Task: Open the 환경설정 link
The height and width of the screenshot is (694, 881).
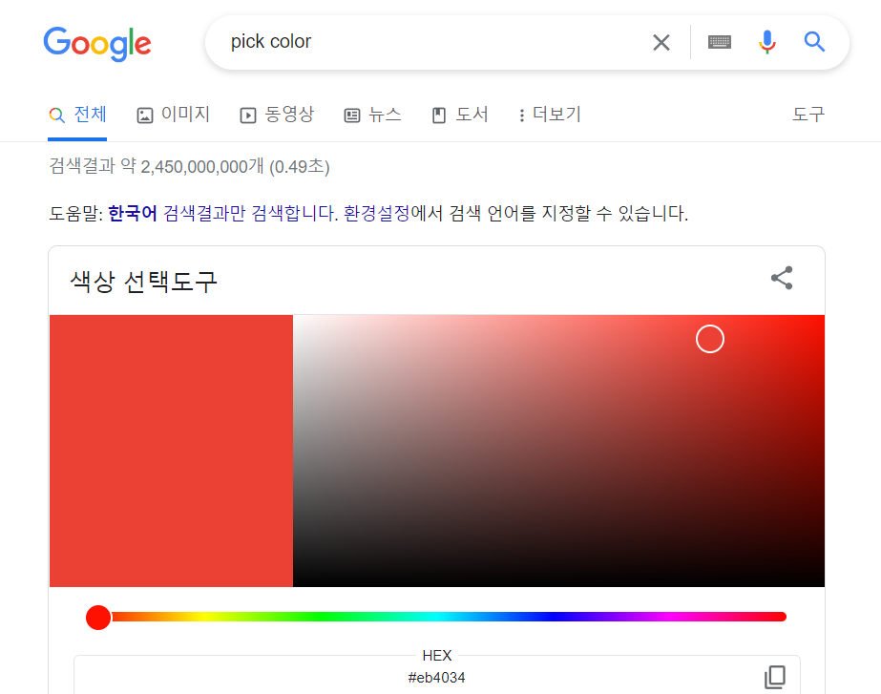Action: tap(376, 214)
